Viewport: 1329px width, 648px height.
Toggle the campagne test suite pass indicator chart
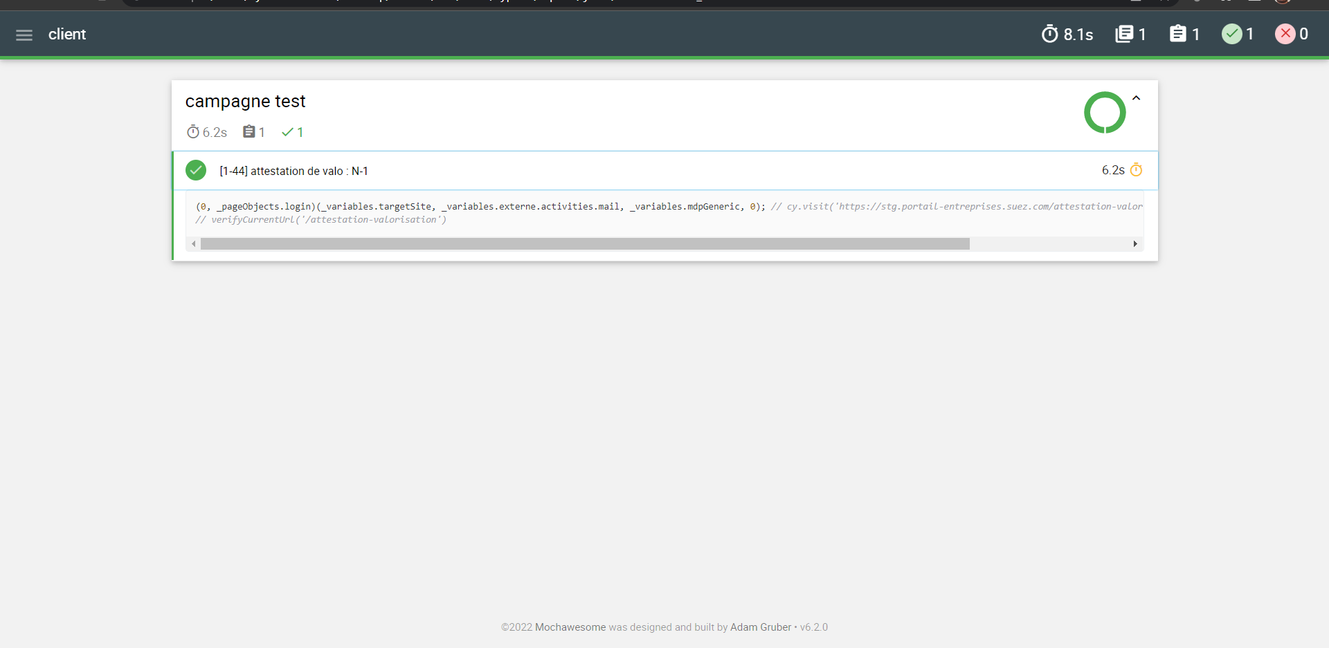[1105, 112]
